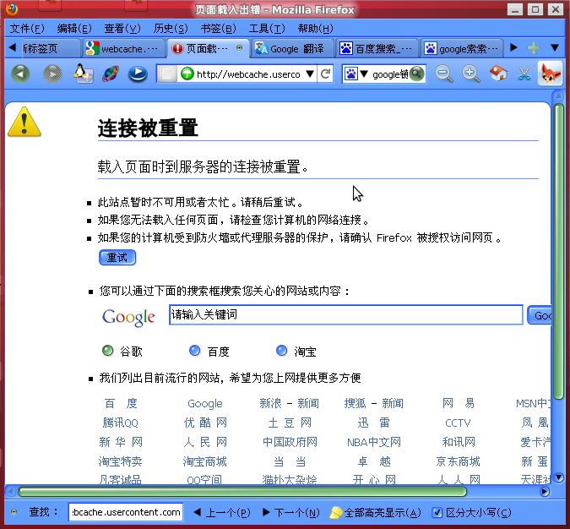Add a new tab with plus icon

(533, 48)
